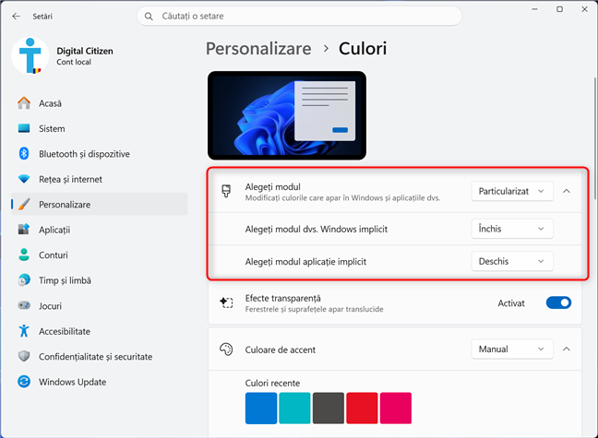Click Ferestrele și suprafețele apar translucide text
This screenshot has width=598, height=438.
[314, 309]
